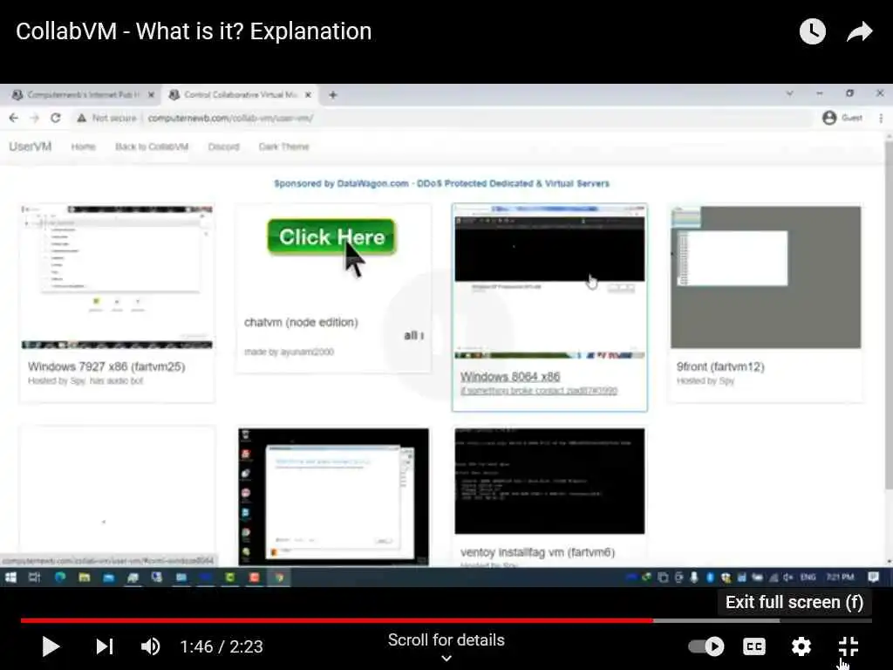Click the muted speaker tray icon

pyautogui.click(x=788, y=578)
